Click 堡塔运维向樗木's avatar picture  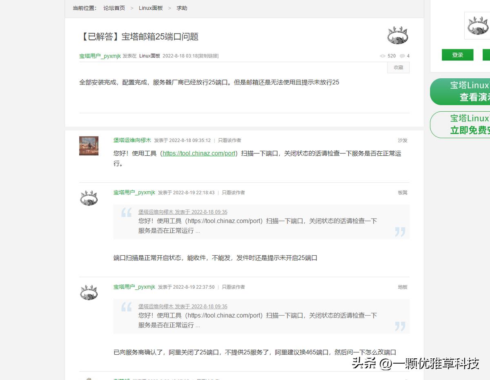pyautogui.click(x=89, y=146)
